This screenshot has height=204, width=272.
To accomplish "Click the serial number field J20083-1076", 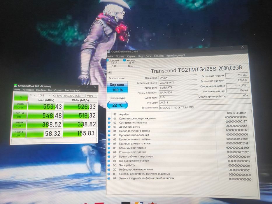I will (x=178, y=82).
